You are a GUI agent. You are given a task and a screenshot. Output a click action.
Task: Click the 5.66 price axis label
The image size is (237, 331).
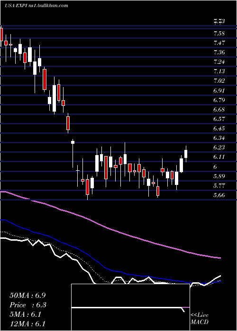219,195
